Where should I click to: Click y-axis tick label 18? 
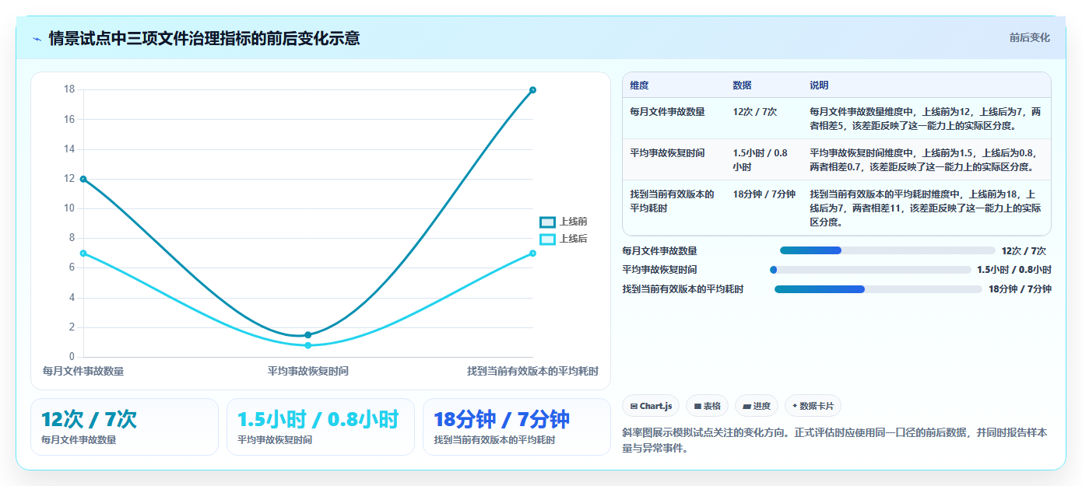pyautogui.click(x=69, y=89)
